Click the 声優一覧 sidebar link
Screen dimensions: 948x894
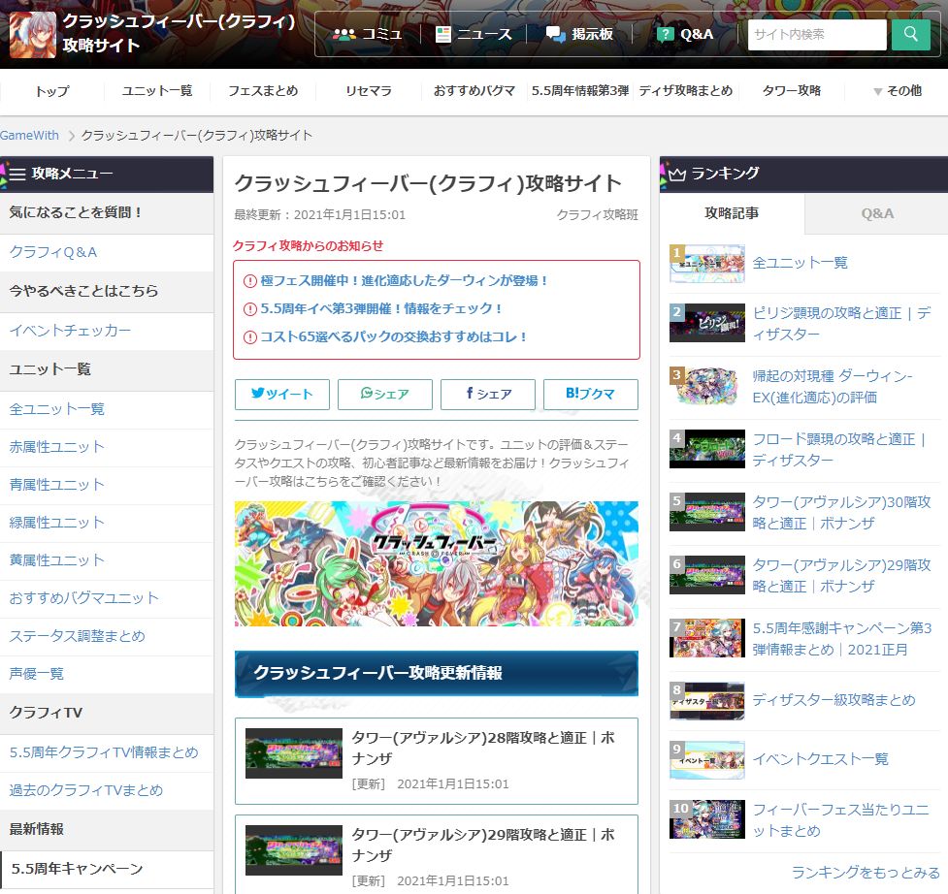(37, 674)
